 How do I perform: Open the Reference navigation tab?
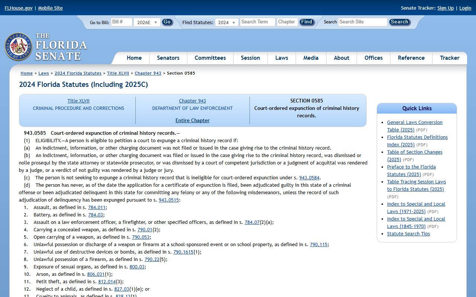click(x=411, y=58)
